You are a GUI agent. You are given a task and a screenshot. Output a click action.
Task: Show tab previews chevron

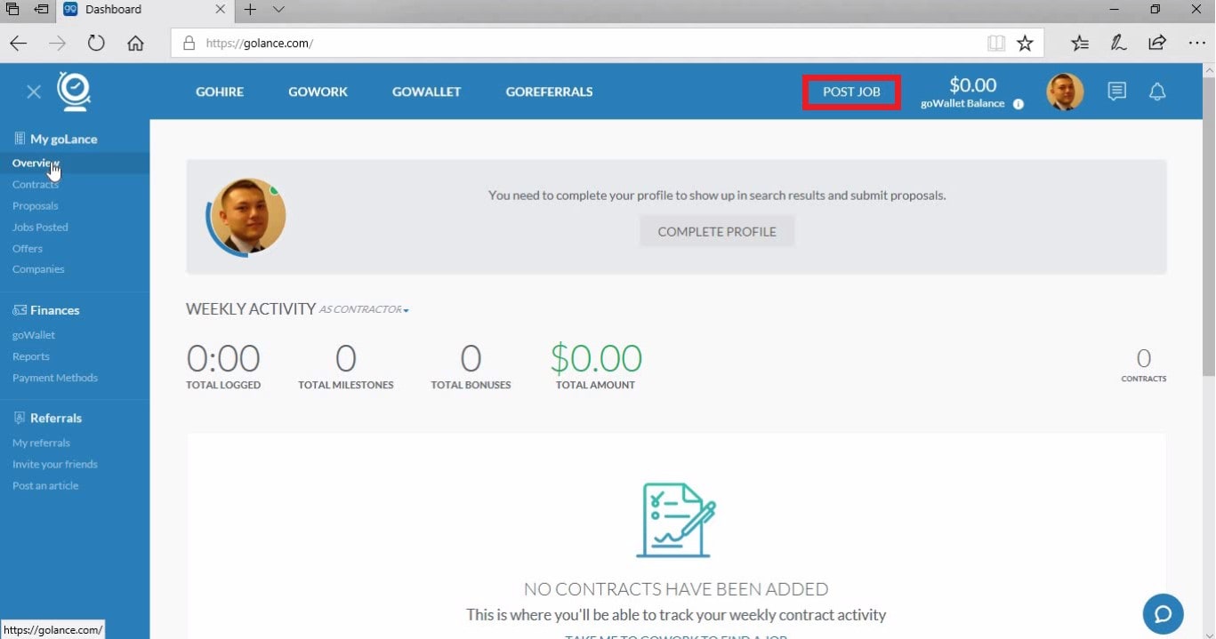click(278, 10)
